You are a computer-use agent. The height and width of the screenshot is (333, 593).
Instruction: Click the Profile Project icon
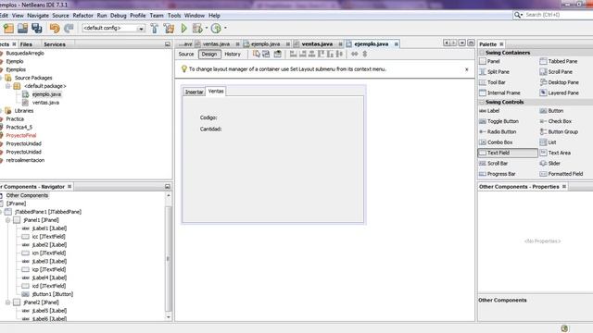tap(216, 29)
